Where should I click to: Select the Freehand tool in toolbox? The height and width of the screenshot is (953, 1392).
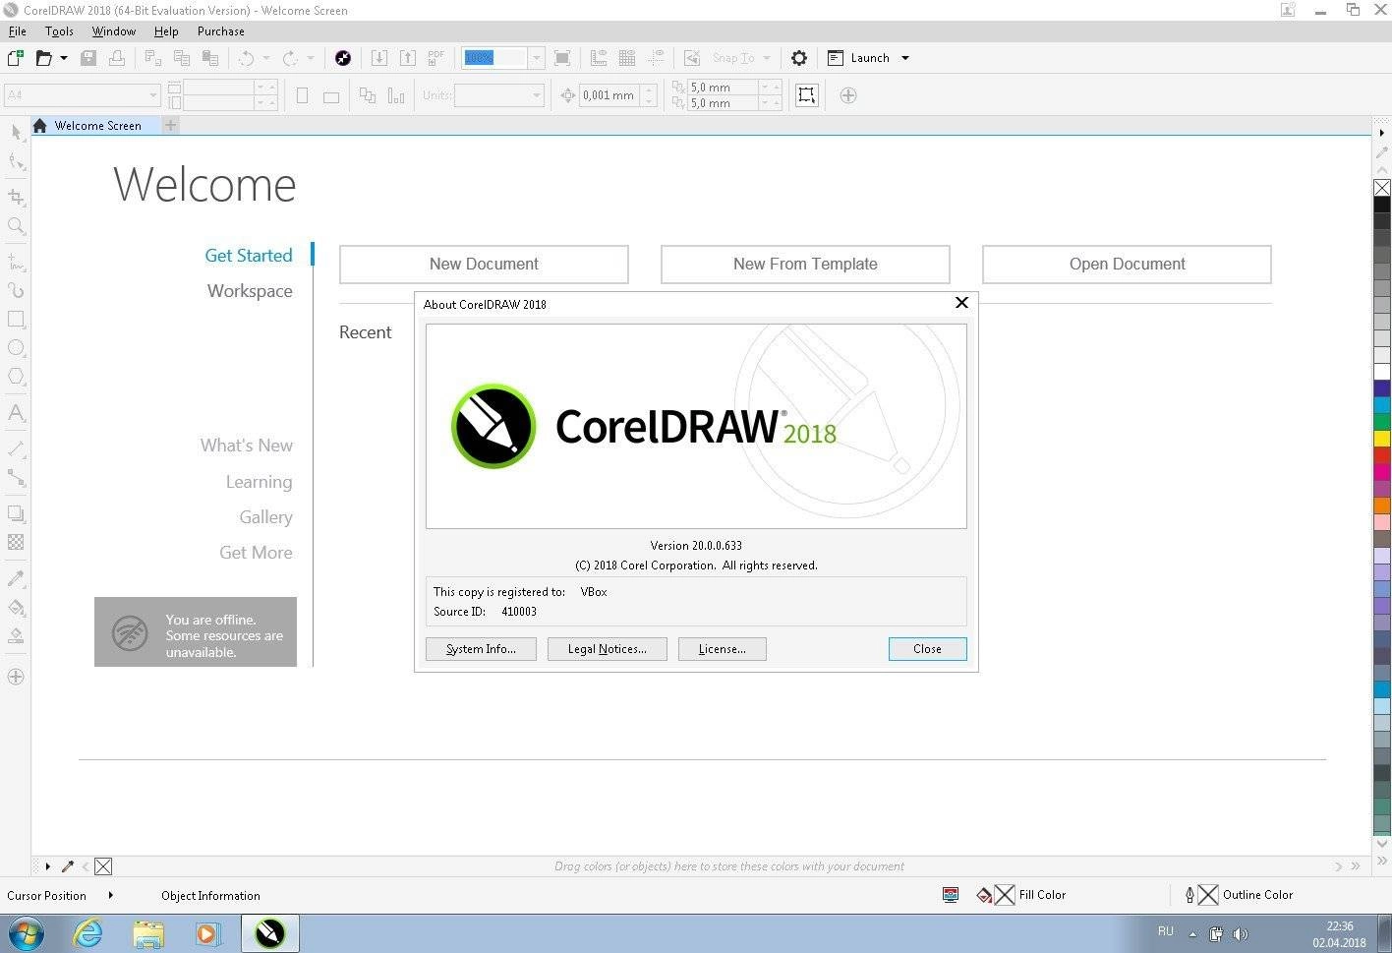coord(16,263)
